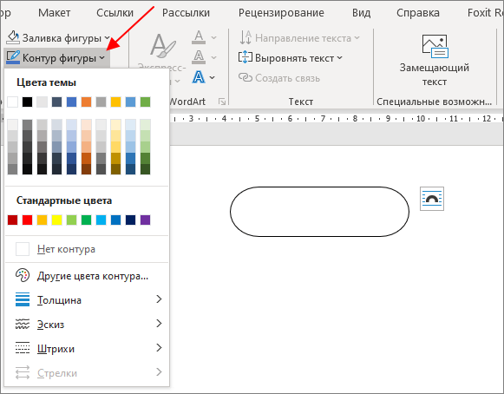The height and width of the screenshot is (394, 504).
Task: Pick the white theme color swatch
Action: coord(12,102)
